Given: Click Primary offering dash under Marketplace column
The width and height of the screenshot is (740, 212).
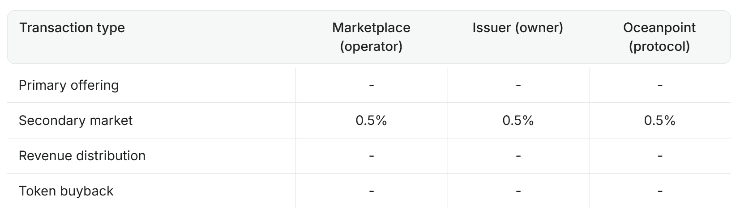Looking at the screenshot, I should 371,85.
